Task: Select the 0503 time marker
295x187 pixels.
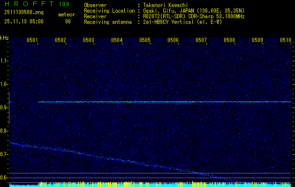Action: [89, 40]
